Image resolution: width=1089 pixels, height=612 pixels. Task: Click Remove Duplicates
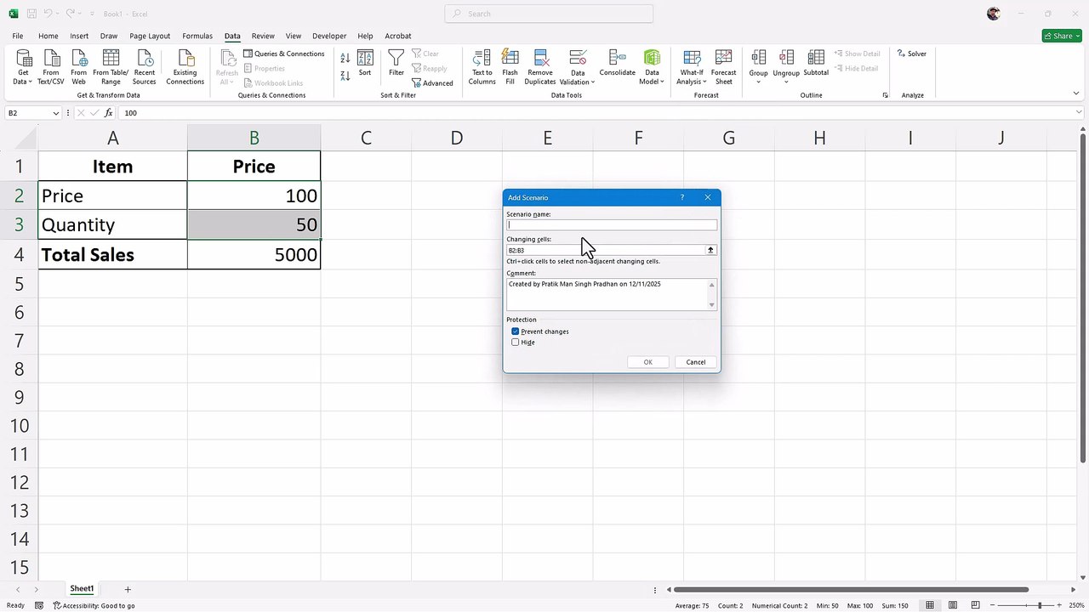(540, 67)
